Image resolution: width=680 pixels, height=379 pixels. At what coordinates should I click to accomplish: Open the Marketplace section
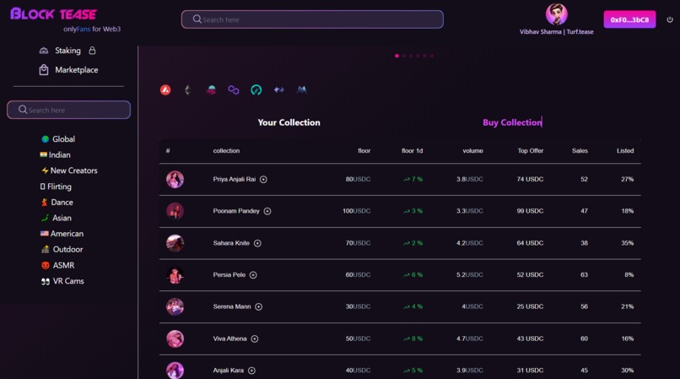coord(68,70)
